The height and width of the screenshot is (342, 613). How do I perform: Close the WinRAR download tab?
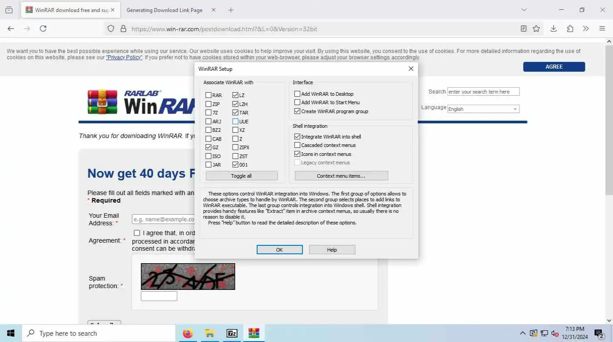click(x=112, y=10)
